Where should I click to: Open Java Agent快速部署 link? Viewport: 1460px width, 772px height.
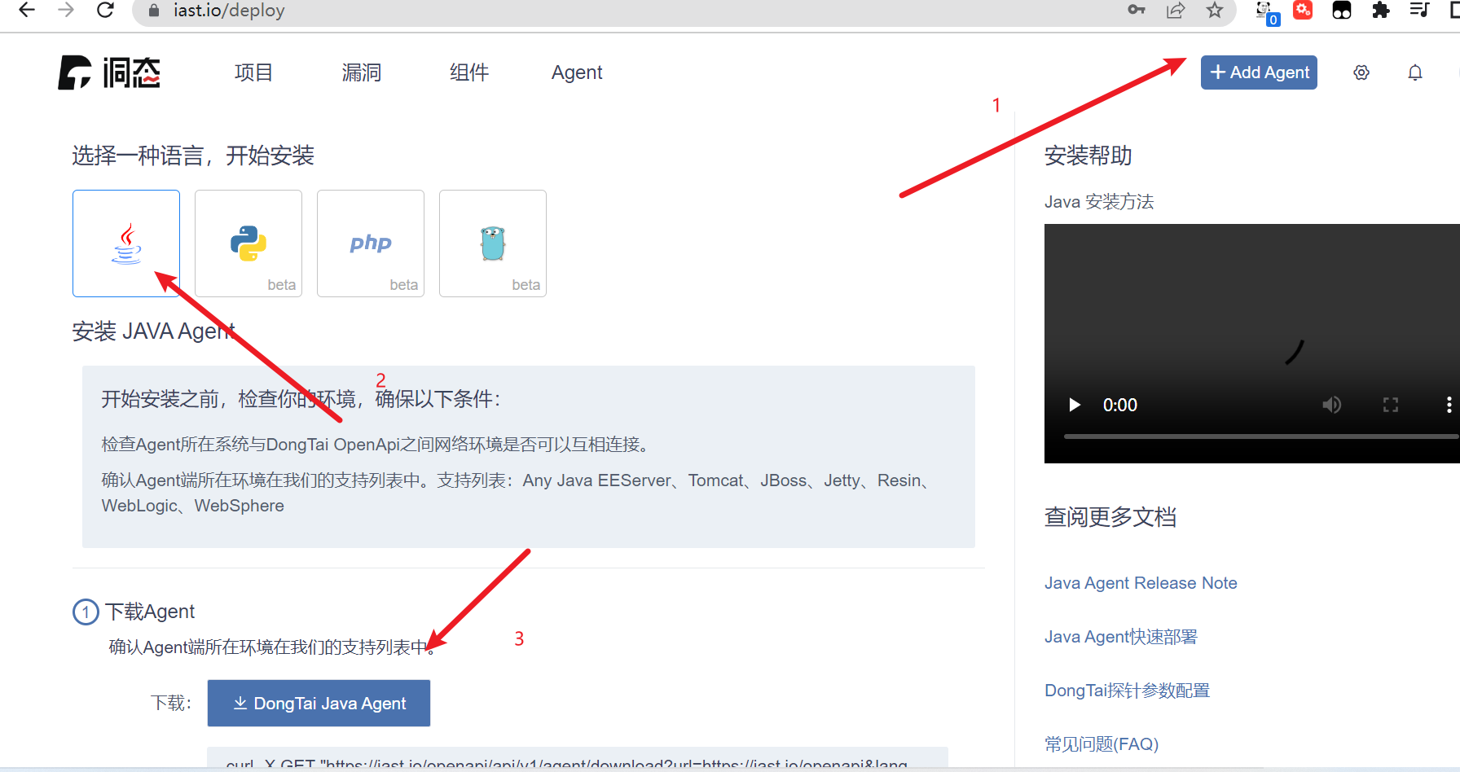coord(1121,637)
